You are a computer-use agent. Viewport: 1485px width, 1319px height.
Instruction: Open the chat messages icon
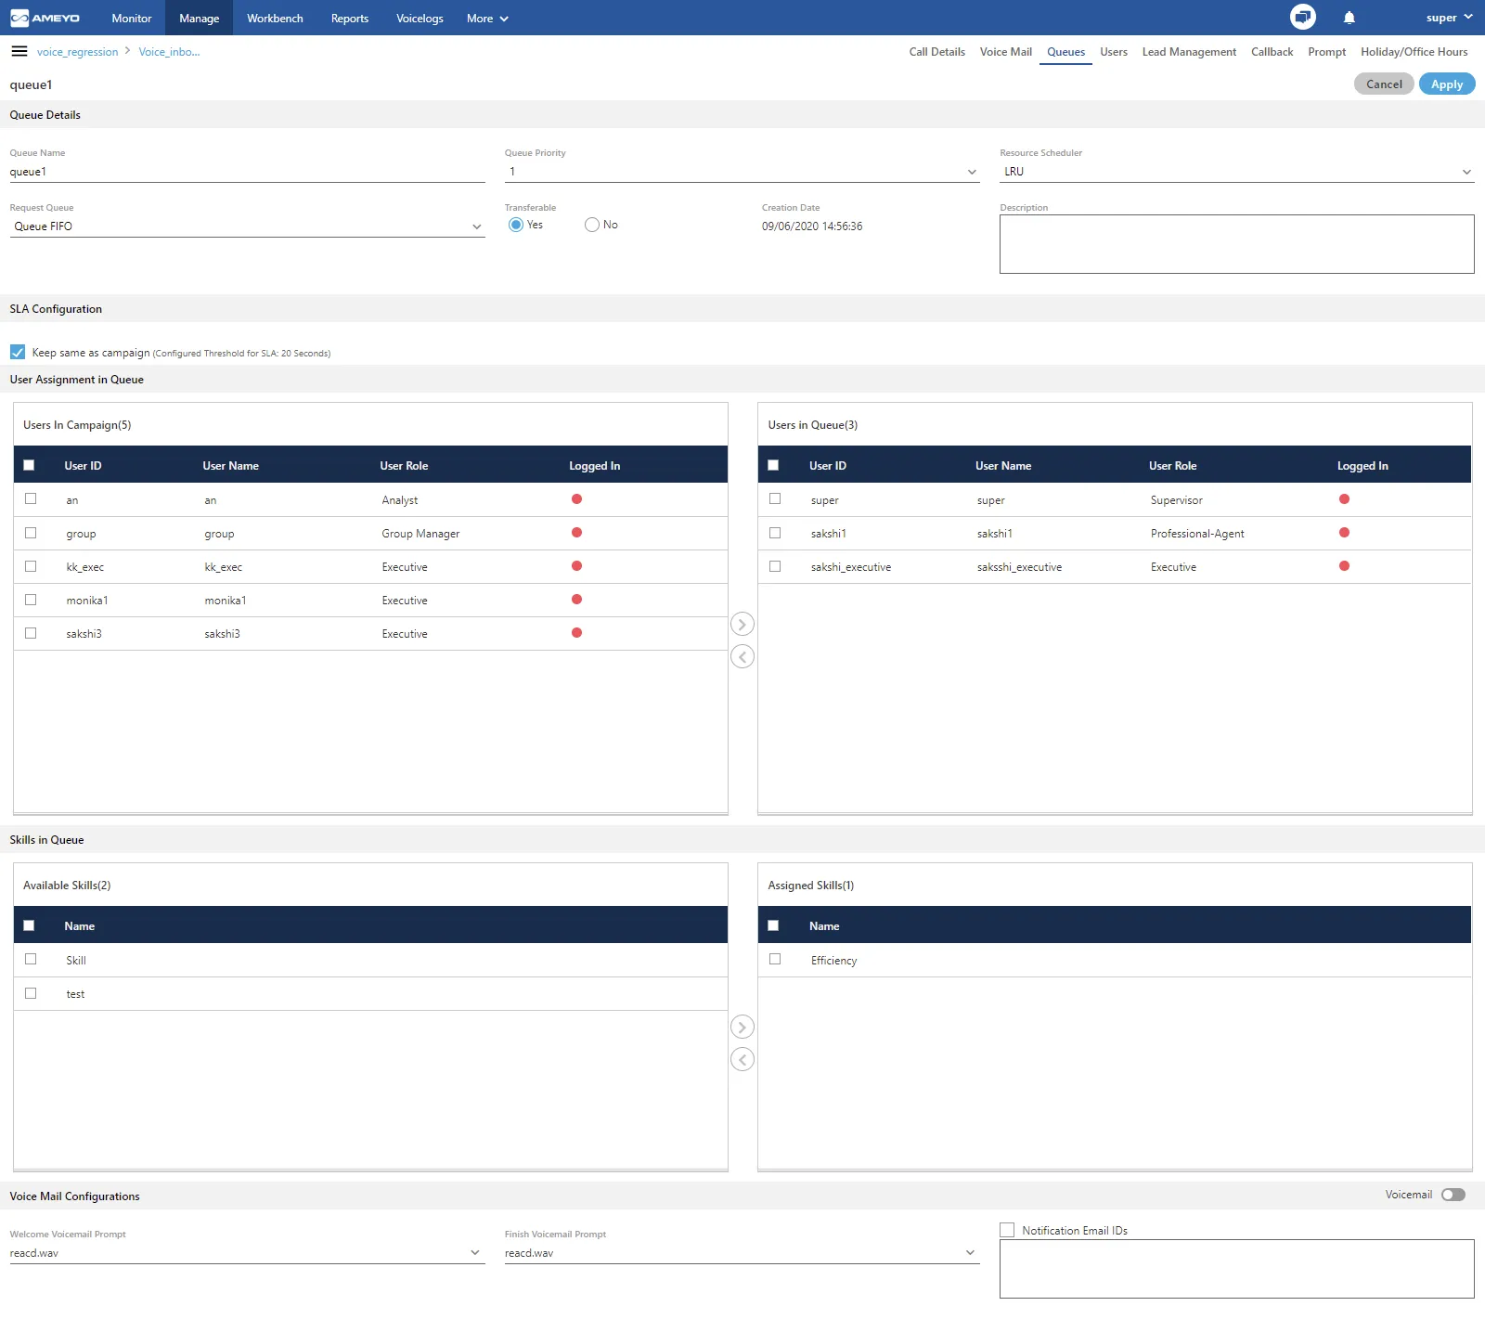[1303, 17]
